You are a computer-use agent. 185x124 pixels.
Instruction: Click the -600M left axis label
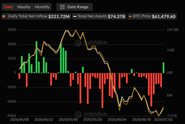(11, 101)
